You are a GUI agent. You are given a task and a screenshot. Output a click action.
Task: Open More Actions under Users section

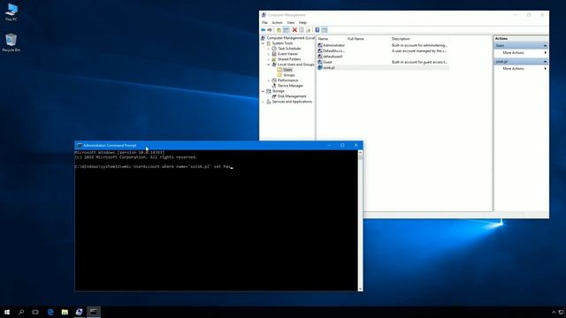(x=521, y=53)
